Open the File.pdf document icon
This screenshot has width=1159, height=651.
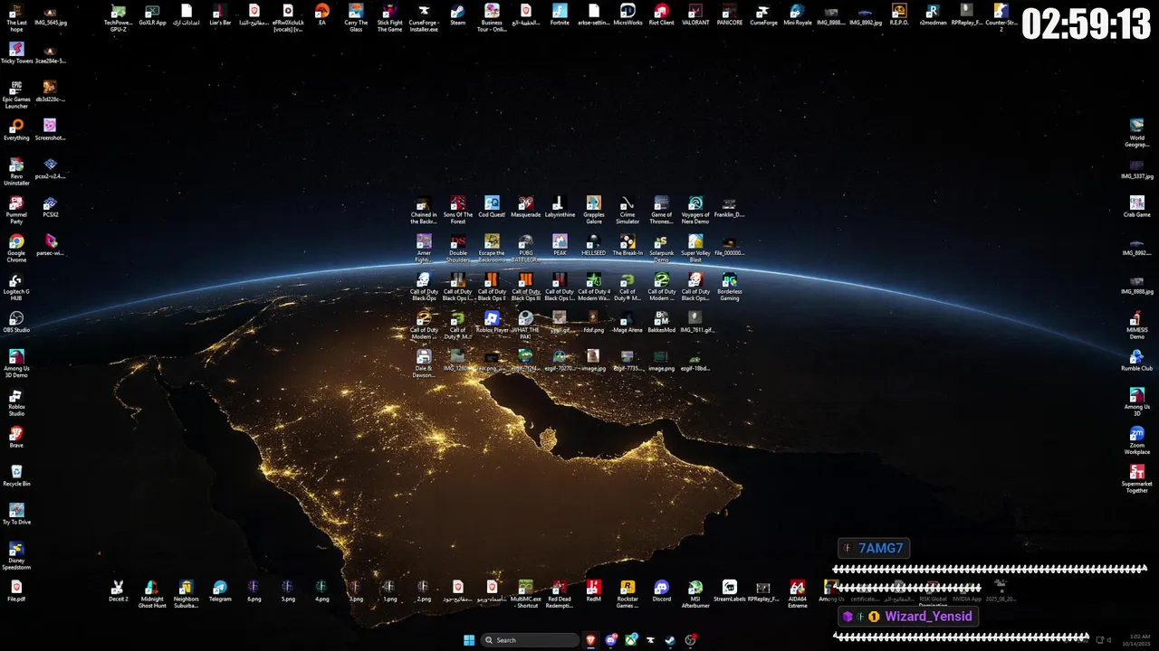pyautogui.click(x=16, y=591)
